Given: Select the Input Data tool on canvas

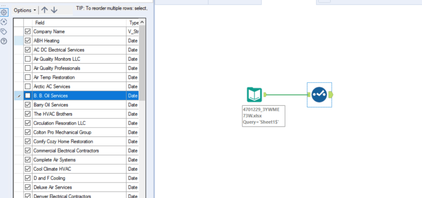Looking at the screenshot, I should click(254, 95).
